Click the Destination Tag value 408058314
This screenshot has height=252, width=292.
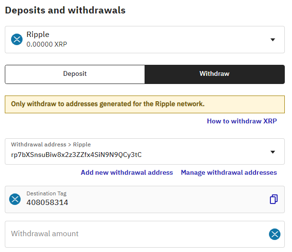(x=47, y=203)
